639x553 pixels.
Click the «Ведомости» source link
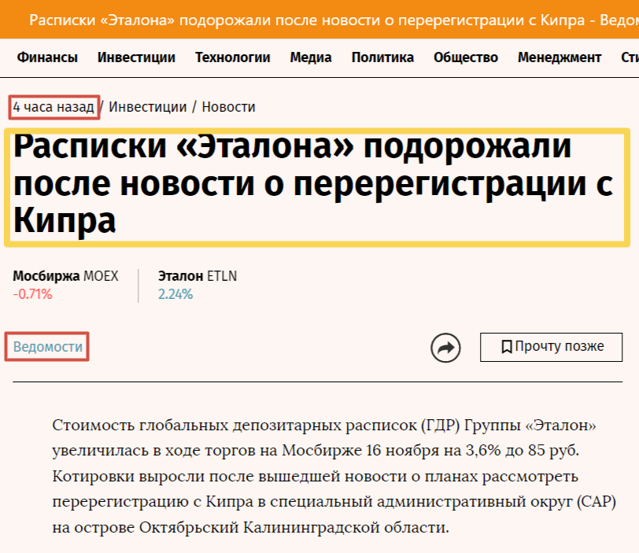coord(46,346)
